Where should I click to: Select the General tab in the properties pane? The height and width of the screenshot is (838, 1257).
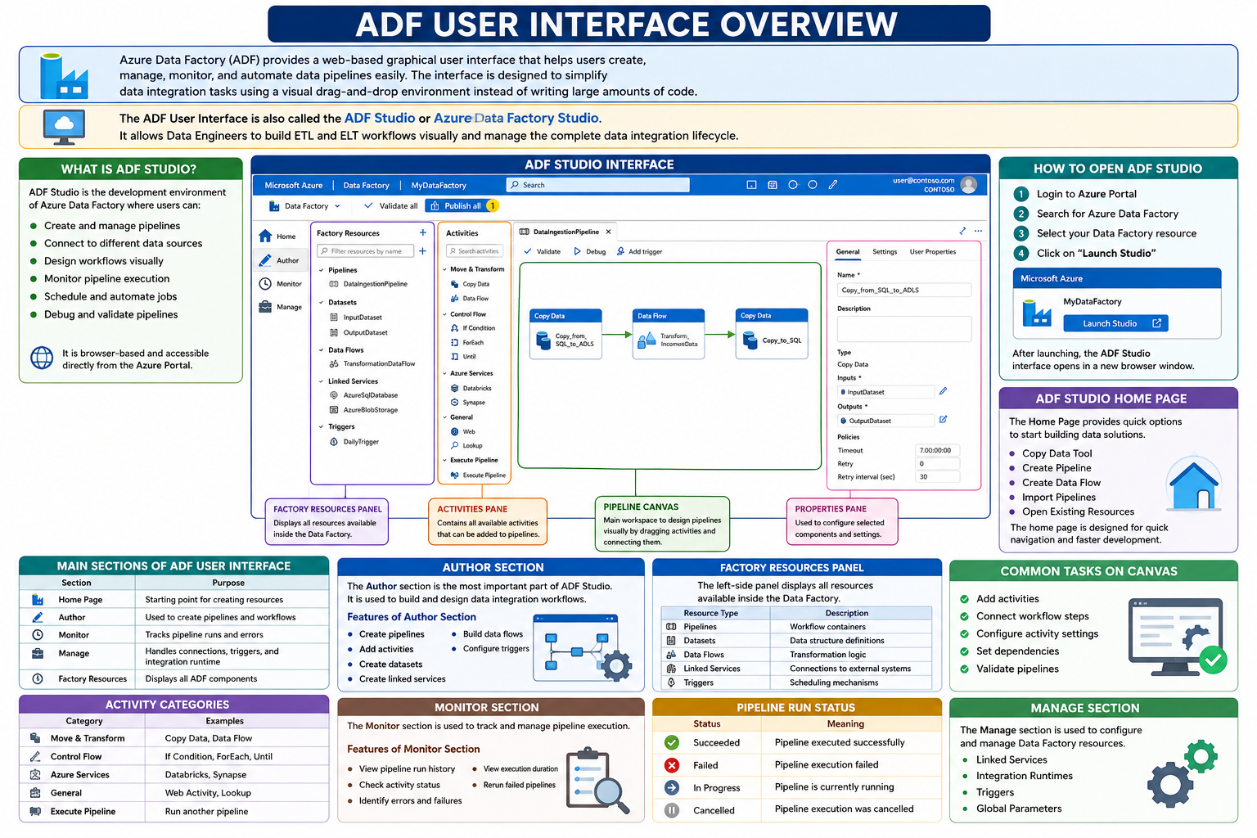(848, 252)
